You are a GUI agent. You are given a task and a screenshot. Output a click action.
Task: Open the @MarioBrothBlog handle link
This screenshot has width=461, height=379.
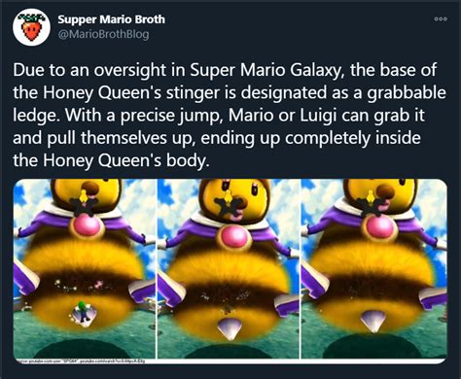pyautogui.click(x=103, y=34)
